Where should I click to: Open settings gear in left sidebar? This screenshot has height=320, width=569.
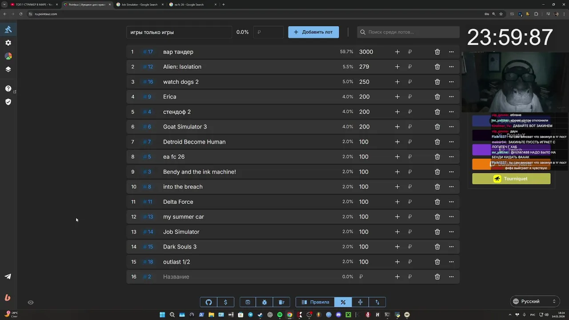point(8,43)
